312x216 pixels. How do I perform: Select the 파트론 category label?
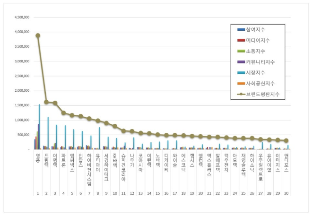pyautogui.click(x=63, y=158)
